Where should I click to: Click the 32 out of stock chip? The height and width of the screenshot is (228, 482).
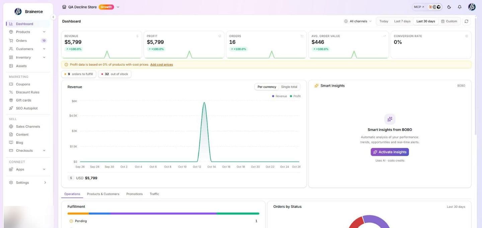(114, 74)
